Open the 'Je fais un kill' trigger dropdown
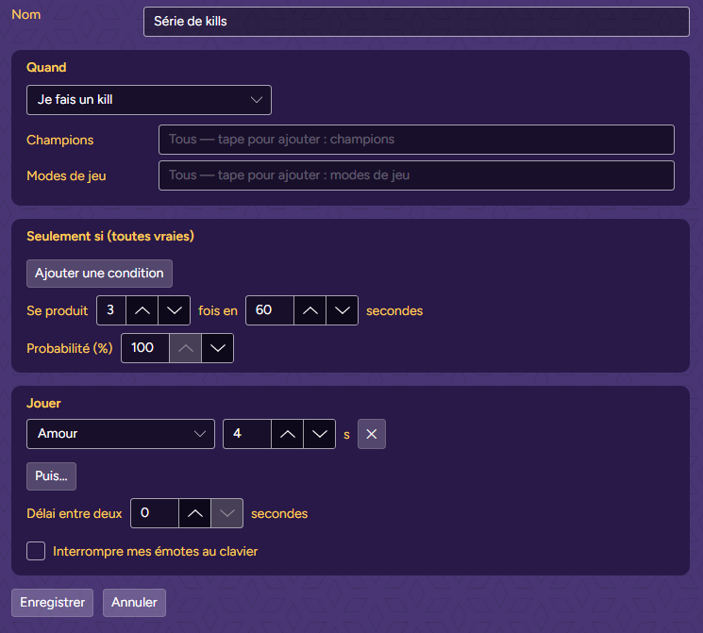Viewport: 703px width, 633px height. (x=149, y=100)
